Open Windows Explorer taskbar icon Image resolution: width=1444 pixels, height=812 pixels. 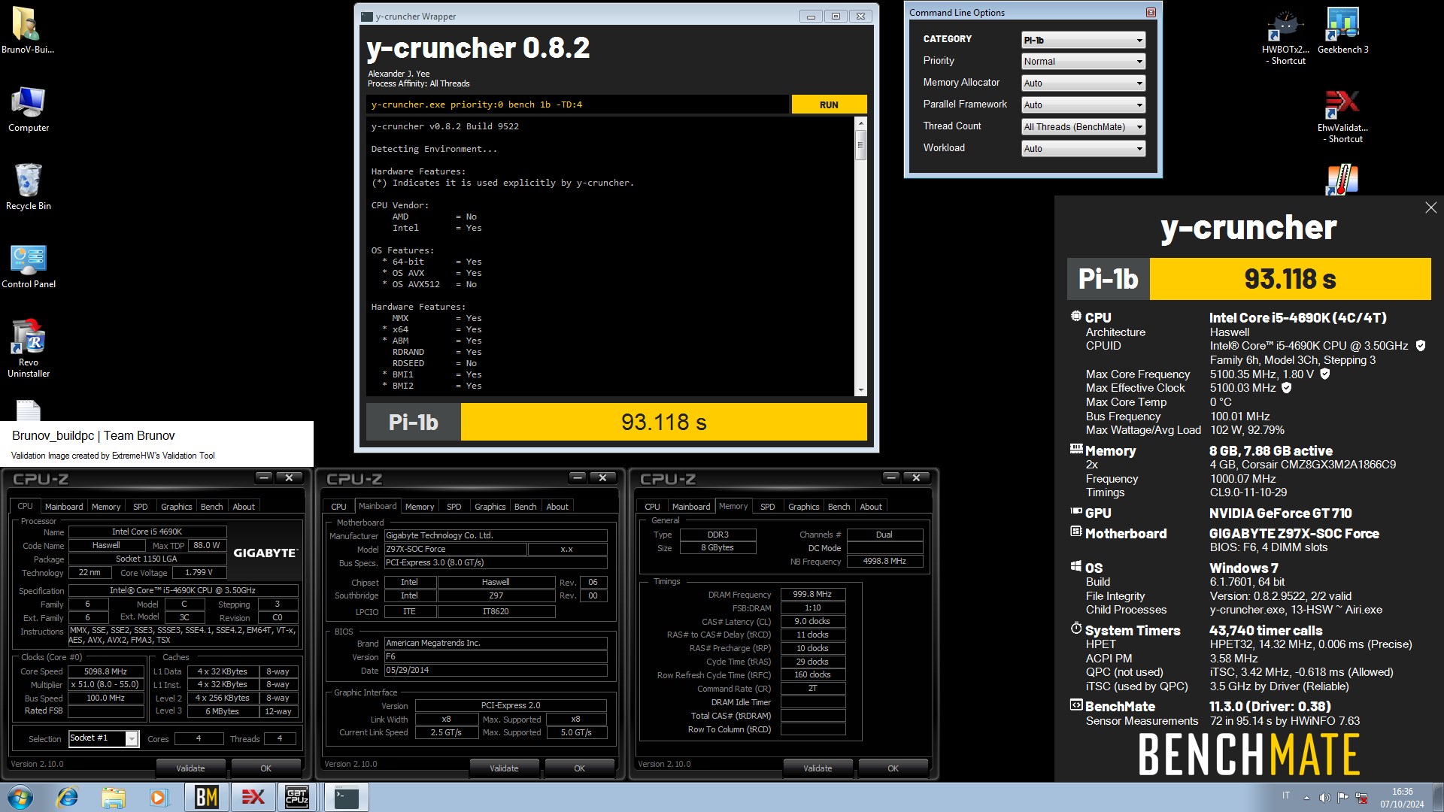pos(113,797)
